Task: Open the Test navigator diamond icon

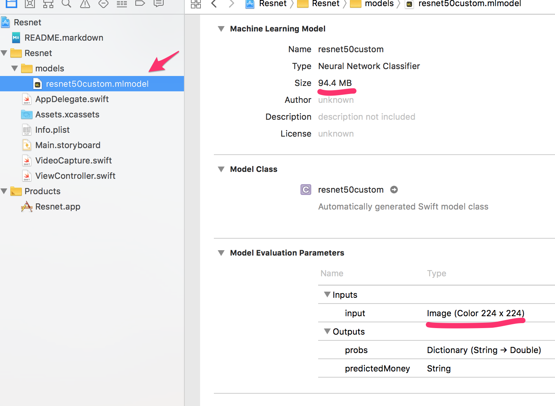Action: (103, 4)
